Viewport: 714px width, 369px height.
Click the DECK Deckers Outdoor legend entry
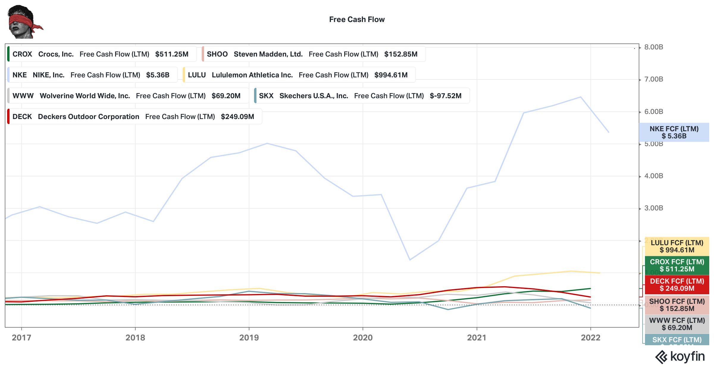134,117
